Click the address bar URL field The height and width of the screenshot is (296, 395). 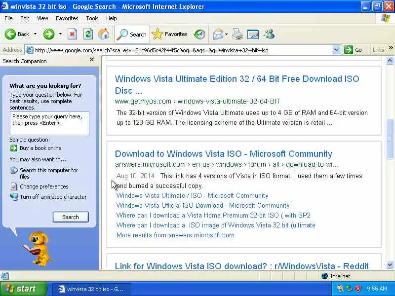tap(183, 50)
